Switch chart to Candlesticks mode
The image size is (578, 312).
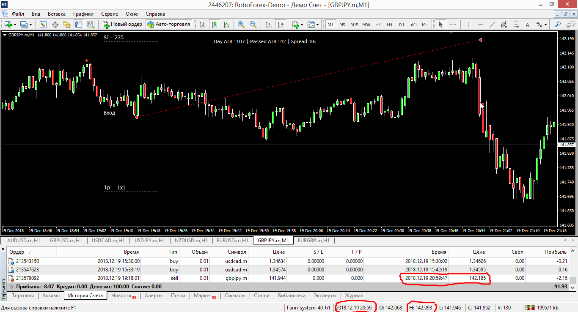[215, 24]
